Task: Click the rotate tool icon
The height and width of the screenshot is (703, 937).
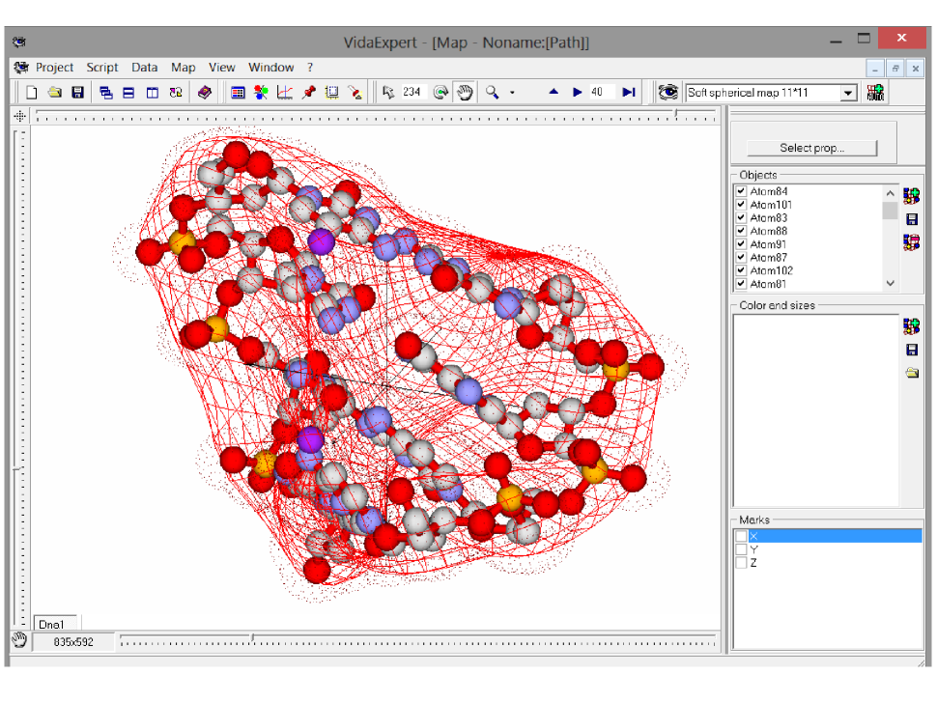Action: pos(440,93)
